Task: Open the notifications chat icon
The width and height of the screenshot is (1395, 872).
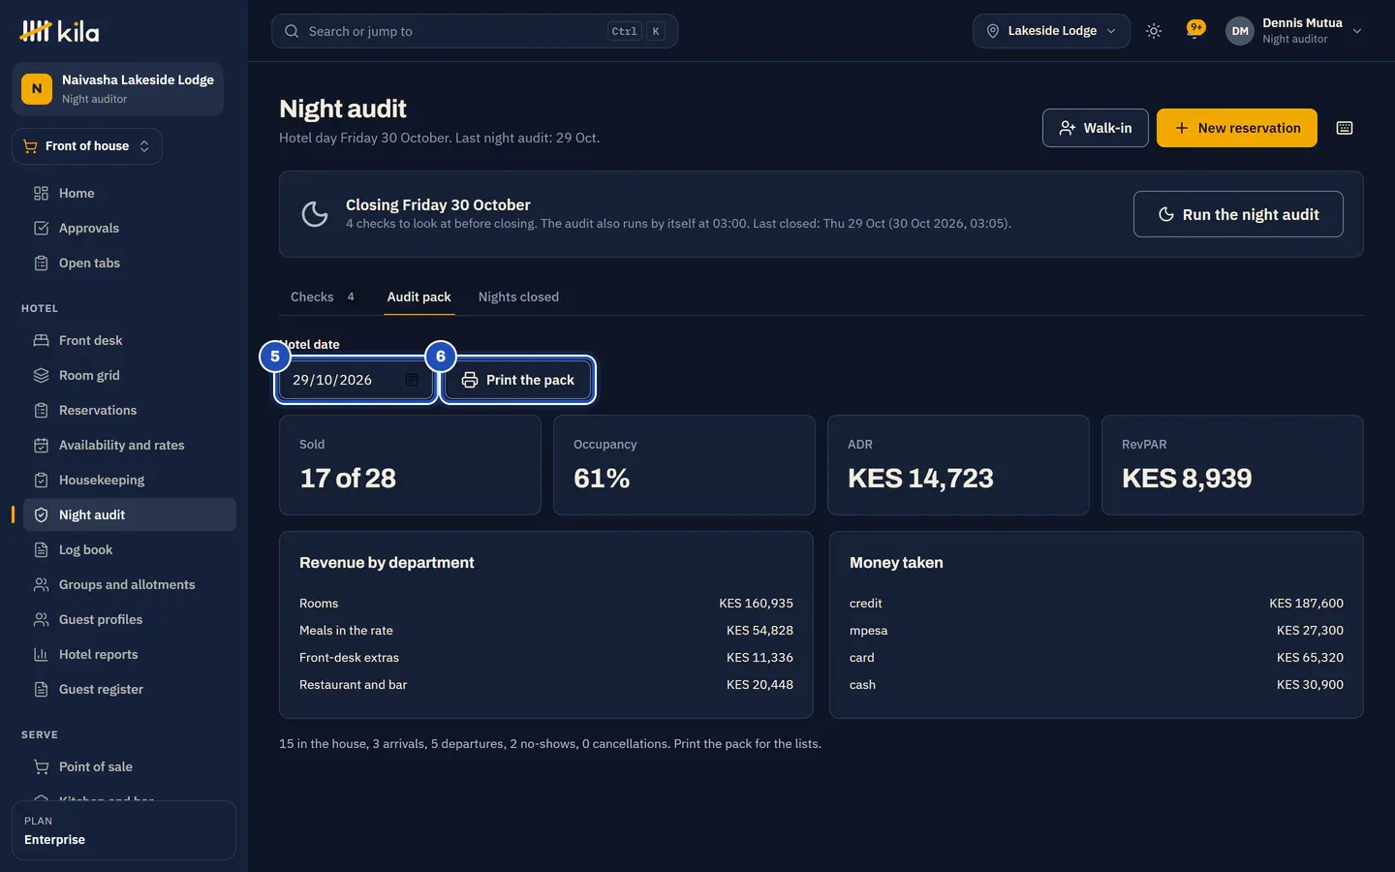Action: point(1194,31)
